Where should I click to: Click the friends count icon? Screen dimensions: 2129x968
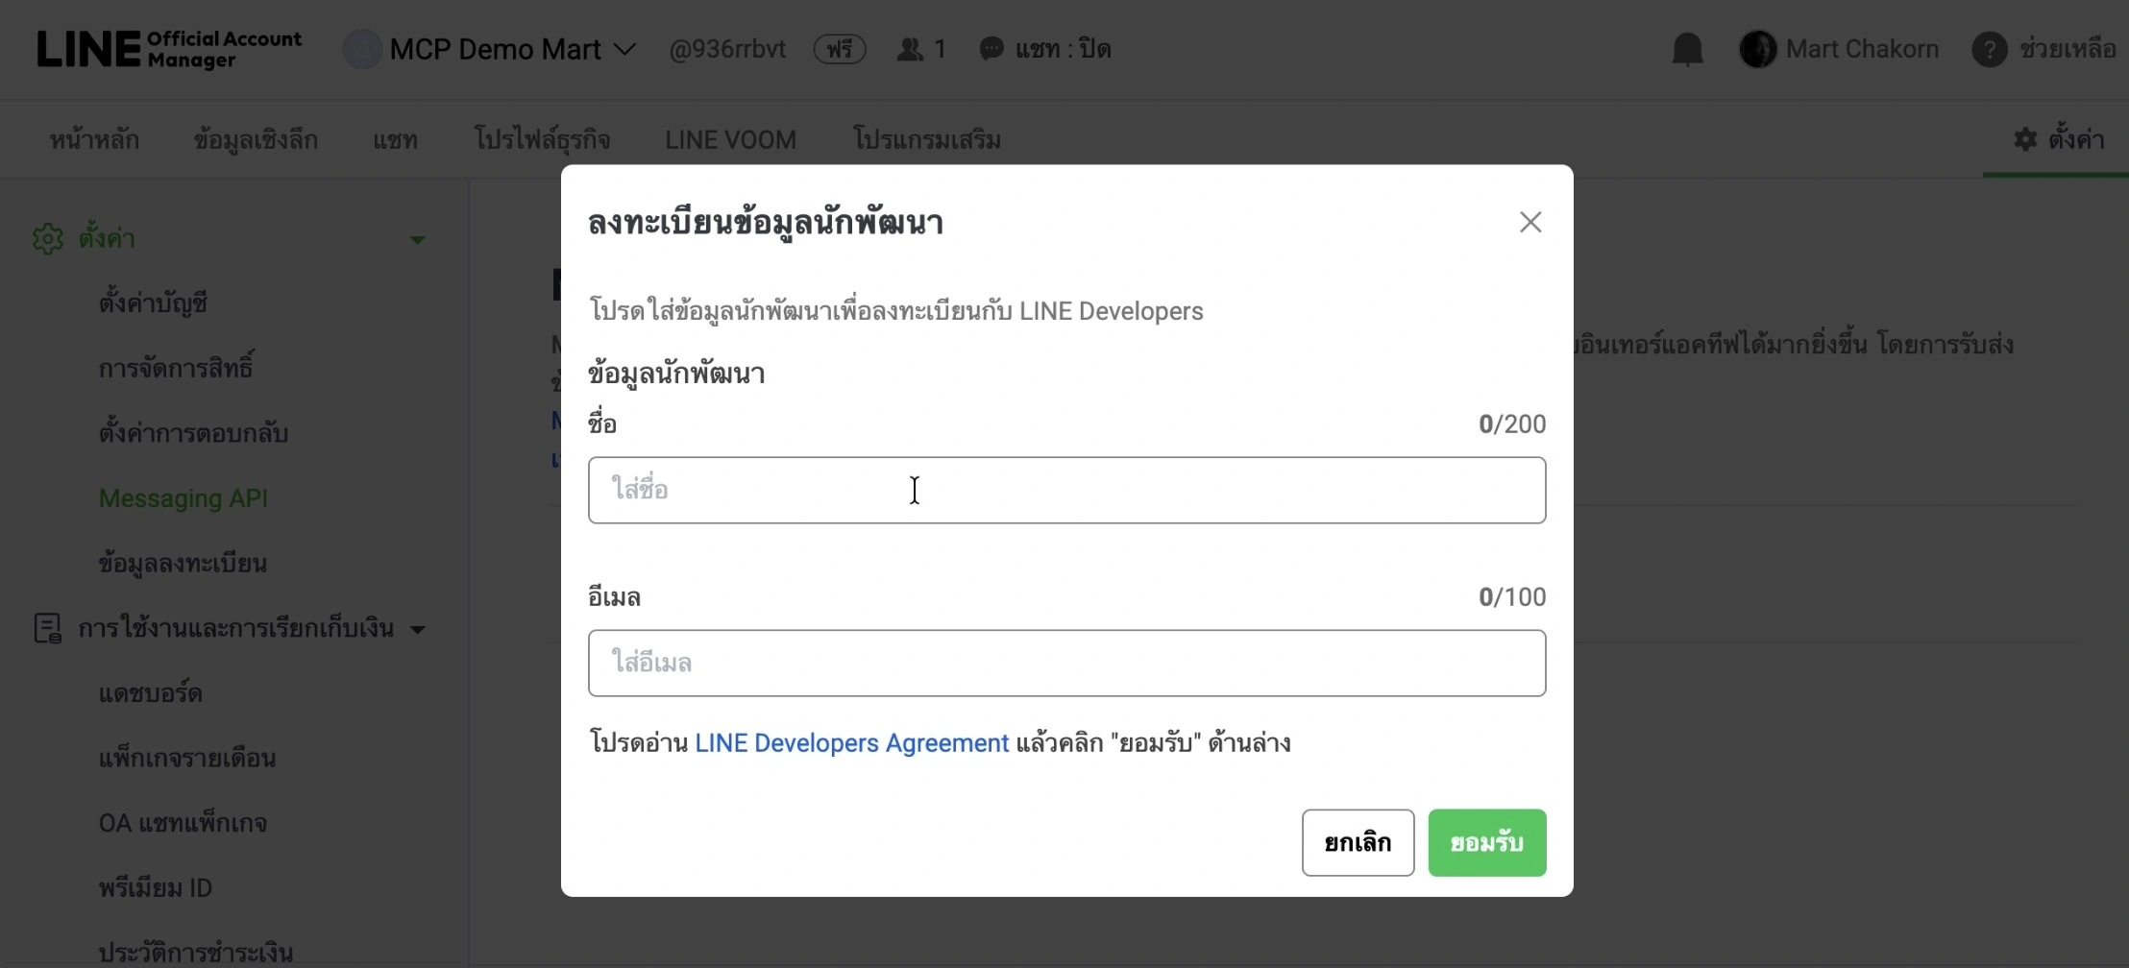[x=909, y=49]
